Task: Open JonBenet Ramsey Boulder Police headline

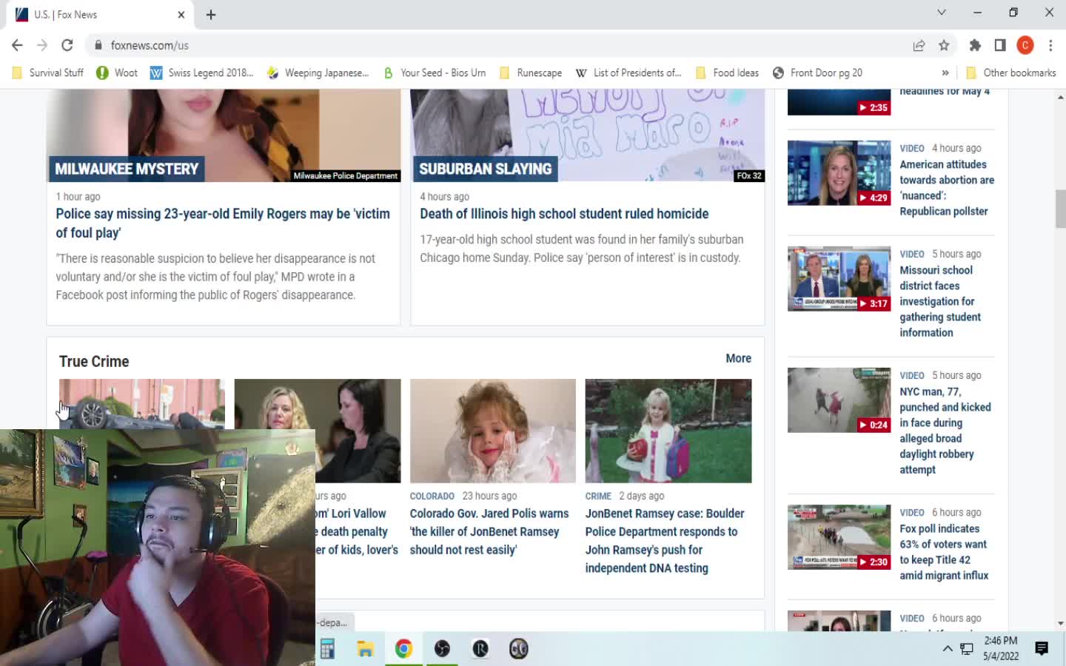Action: pos(665,540)
